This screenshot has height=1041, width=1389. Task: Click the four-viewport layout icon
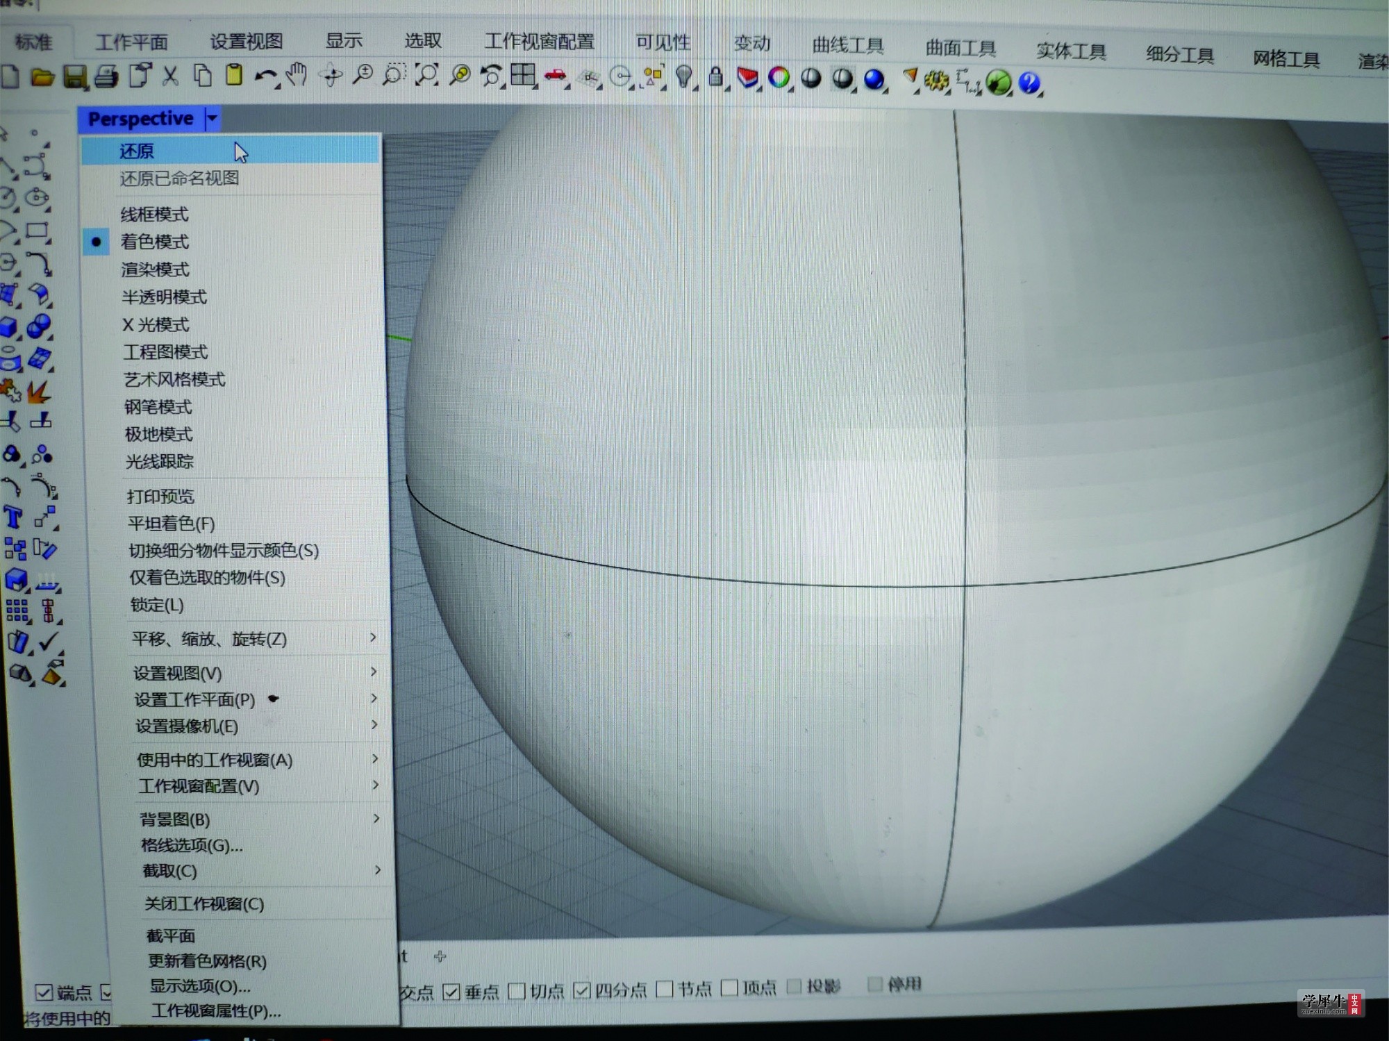pyautogui.click(x=523, y=74)
